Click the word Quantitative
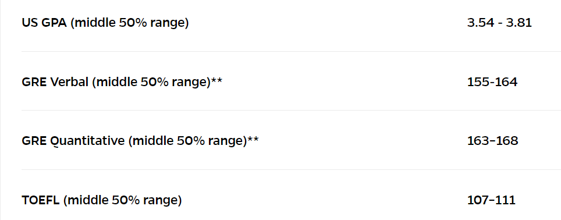This screenshot has height=220, width=561. (x=87, y=141)
